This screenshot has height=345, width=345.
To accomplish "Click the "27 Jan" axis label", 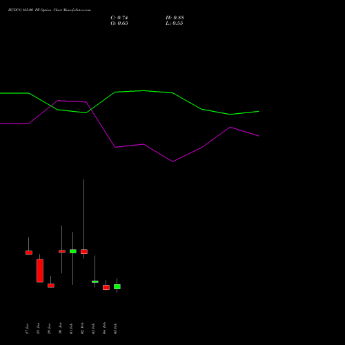I will (x=27, y=328).
